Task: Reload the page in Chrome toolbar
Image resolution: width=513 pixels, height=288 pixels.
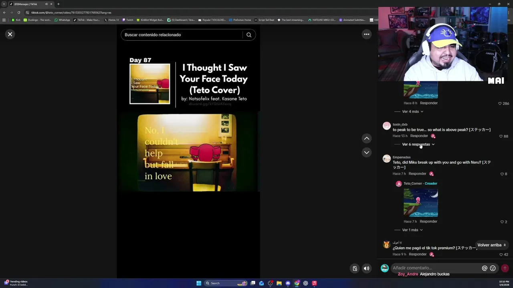Action: click(18, 12)
